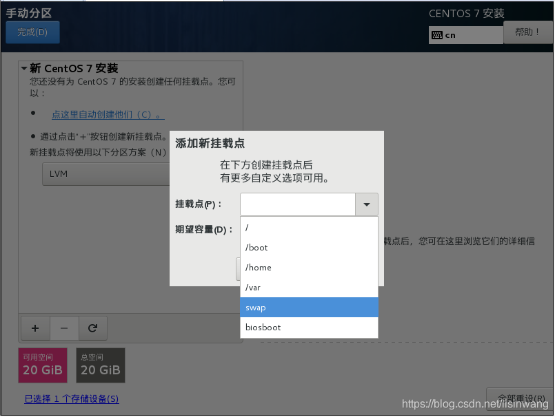Click the keyboard icon beside cn
The image size is (555, 417).
coord(437,35)
